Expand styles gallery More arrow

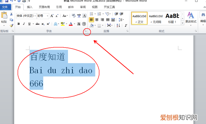[x=183, y=23]
